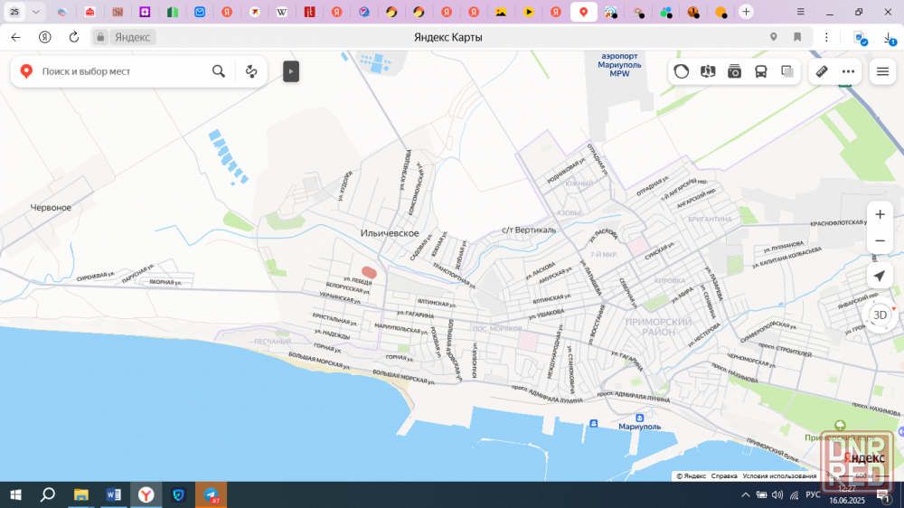Zoom out with the minus button
904x508 pixels.
click(x=880, y=240)
